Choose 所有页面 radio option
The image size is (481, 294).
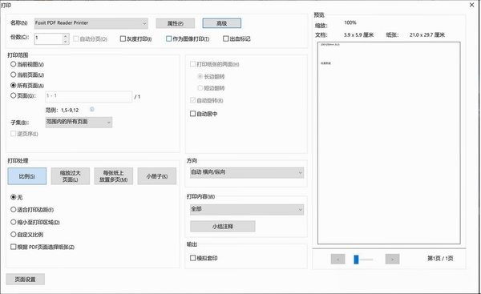[x=13, y=85]
